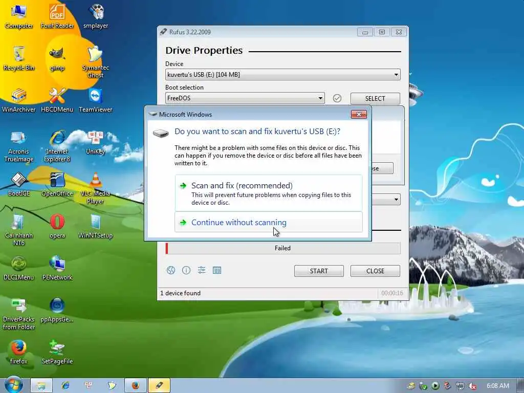Launch smplayer from desktop
Viewport: 524px width, 393px height.
point(96,16)
